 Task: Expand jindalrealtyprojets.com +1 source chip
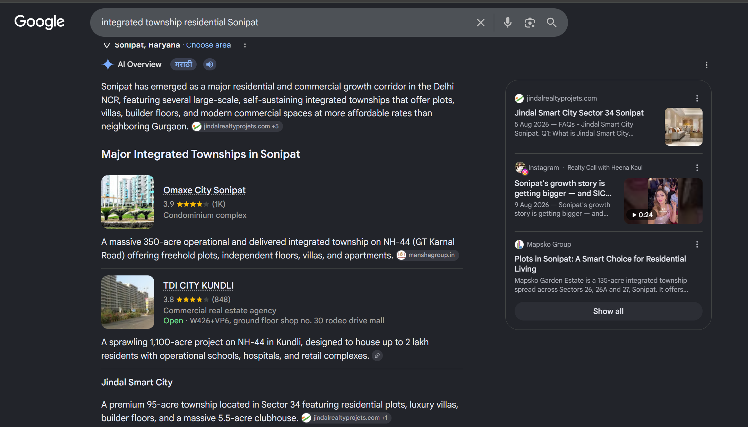pyautogui.click(x=346, y=418)
